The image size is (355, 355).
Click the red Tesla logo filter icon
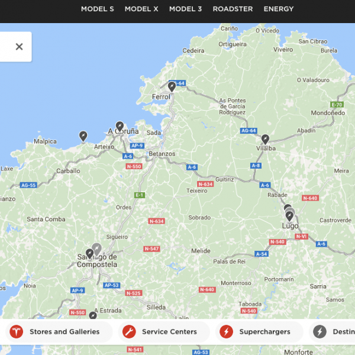tap(17, 332)
